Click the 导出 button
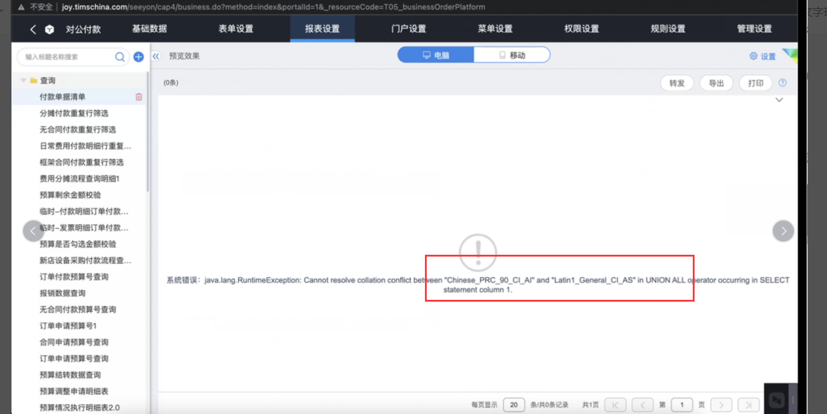The height and width of the screenshot is (414, 827). click(716, 84)
